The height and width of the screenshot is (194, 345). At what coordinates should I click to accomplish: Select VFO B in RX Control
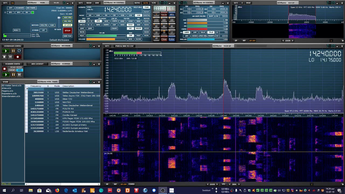82,25
